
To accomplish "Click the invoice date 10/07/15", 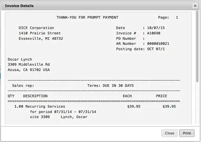I will (156, 28).
